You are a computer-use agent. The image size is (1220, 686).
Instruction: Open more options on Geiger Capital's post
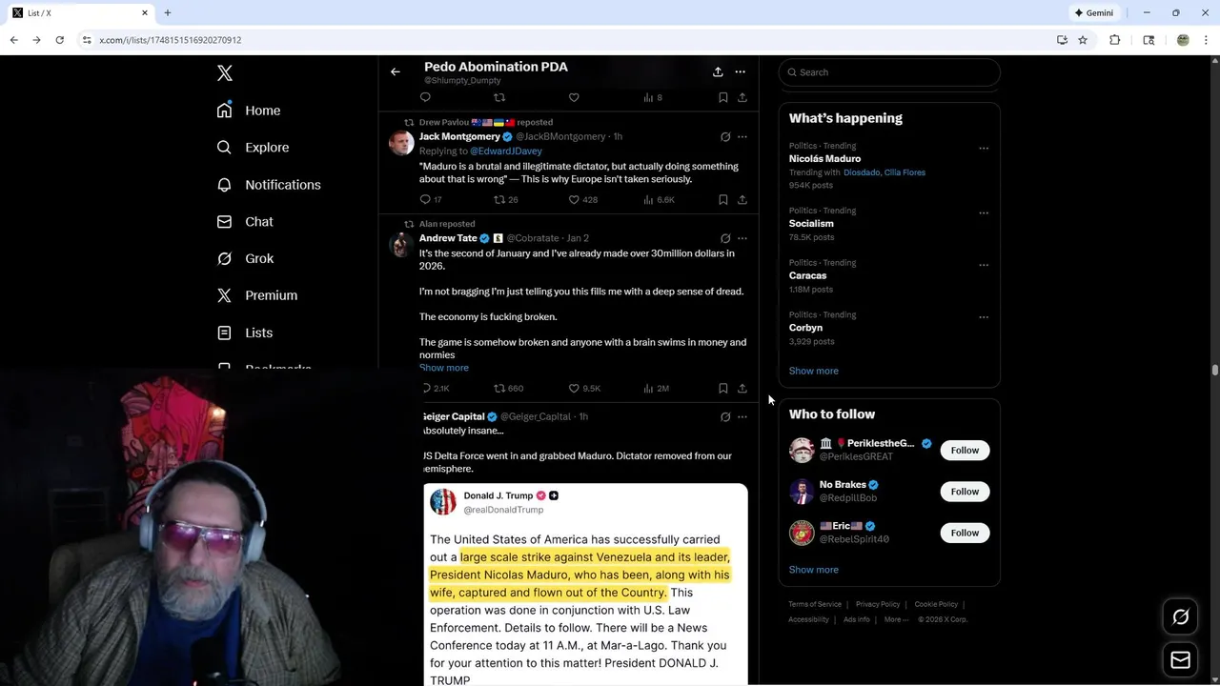pos(742,417)
